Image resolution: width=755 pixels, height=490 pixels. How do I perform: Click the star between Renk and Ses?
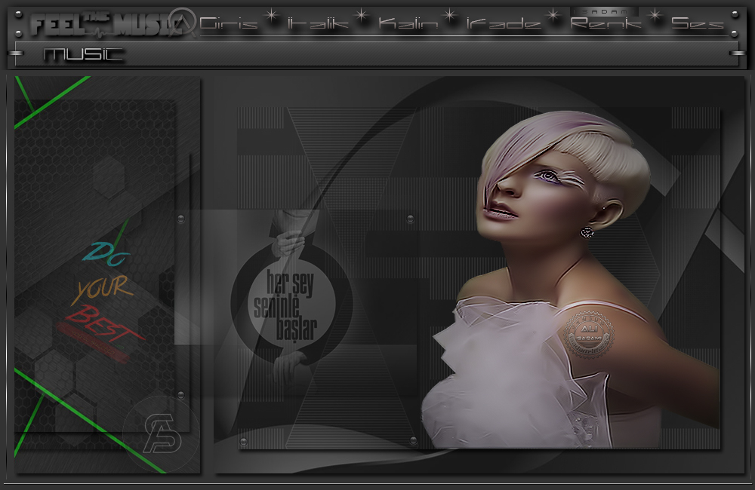point(655,16)
